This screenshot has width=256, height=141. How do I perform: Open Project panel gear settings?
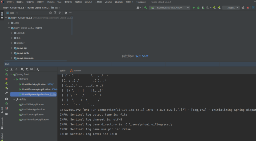coord(66,13)
